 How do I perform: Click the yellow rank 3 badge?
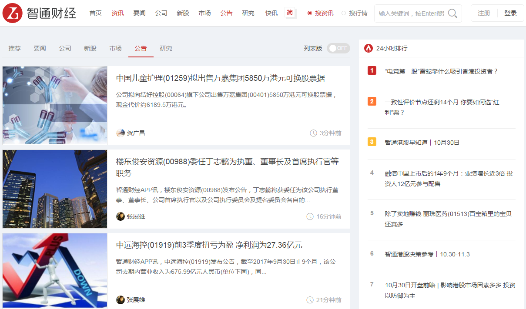pyautogui.click(x=372, y=142)
